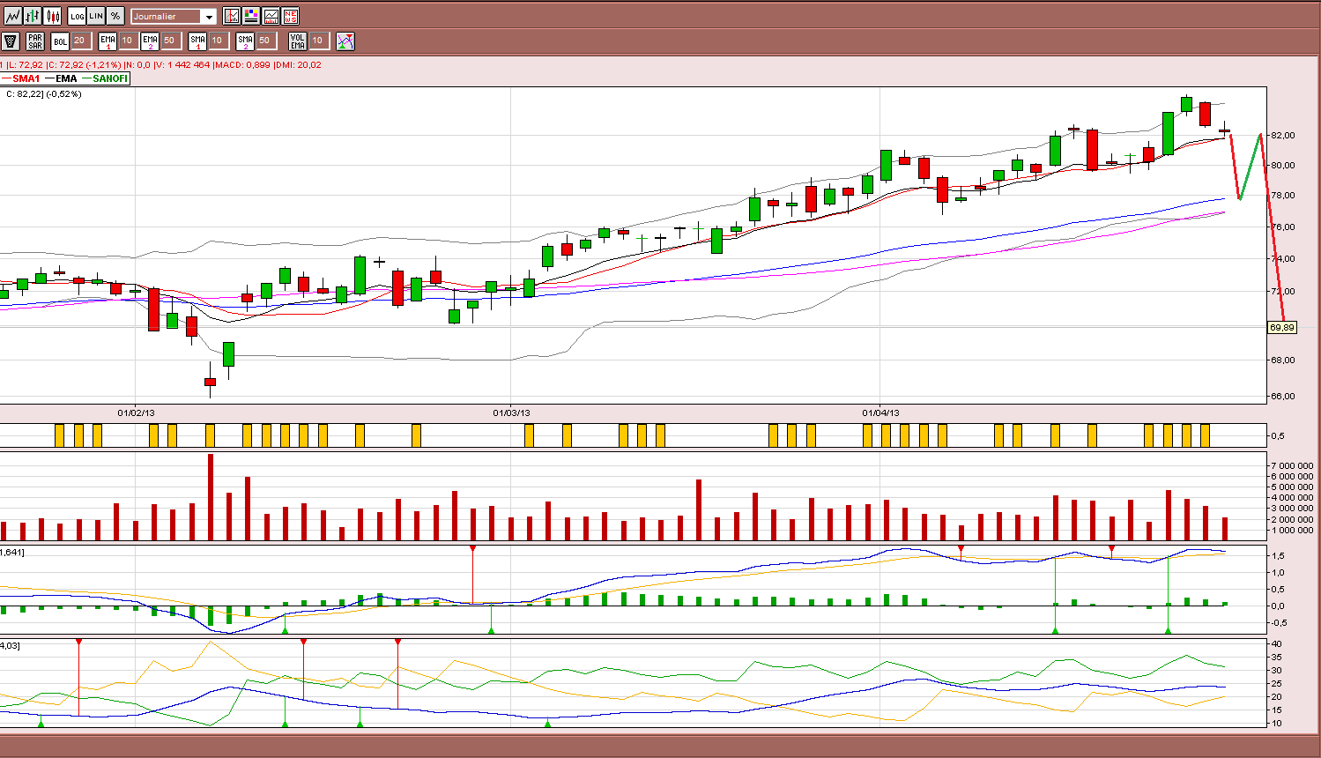Click the SMA 2 period field
Viewport: 1321px width, 758px height.
click(x=265, y=41)
